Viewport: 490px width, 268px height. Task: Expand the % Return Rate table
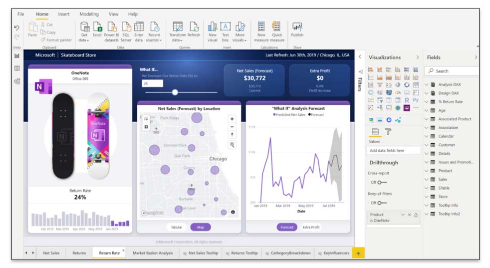(426, 102)
